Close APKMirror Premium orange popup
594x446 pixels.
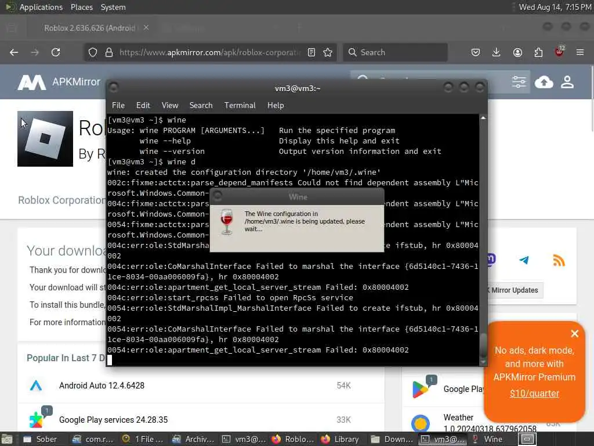pyautogui.click(x=574, y=333)
